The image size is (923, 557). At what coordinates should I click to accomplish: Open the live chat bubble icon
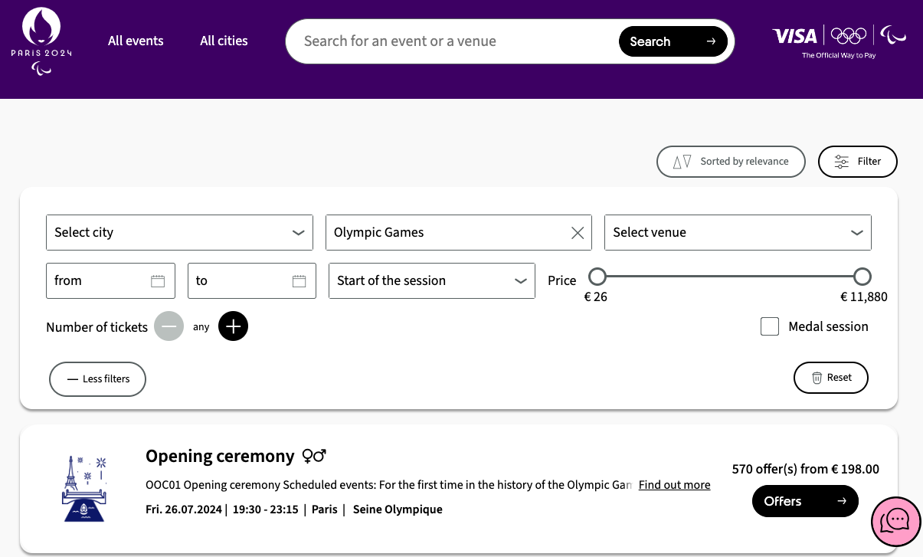tap(895, 522)
